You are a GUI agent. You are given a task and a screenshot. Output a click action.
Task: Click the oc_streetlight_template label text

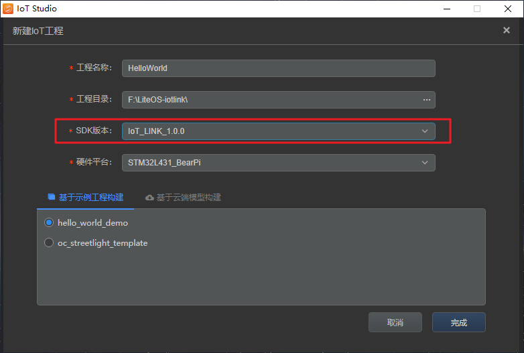tap(103, 243)
